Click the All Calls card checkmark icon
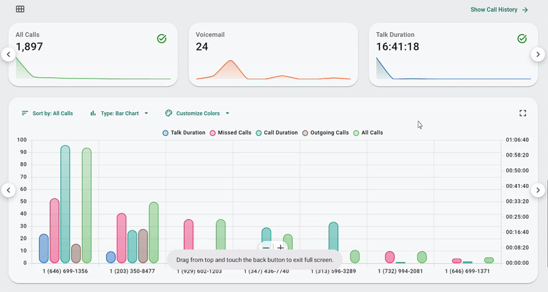 [162, 39]
